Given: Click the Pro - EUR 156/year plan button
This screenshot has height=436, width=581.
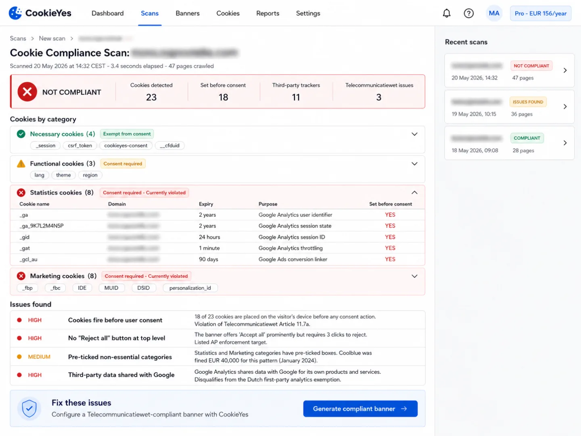Looking at the screenshot, I should pyautogui.click(x=541, y=13).
